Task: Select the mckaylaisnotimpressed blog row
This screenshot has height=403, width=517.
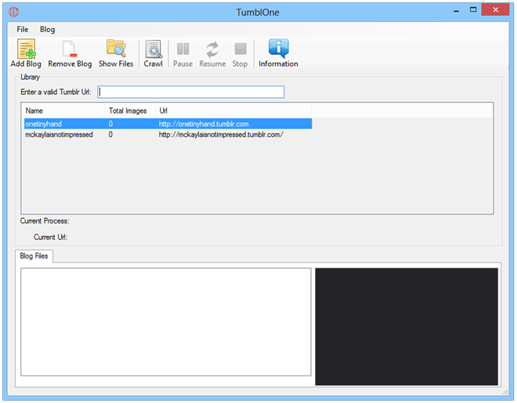Action: pos(168,135)
